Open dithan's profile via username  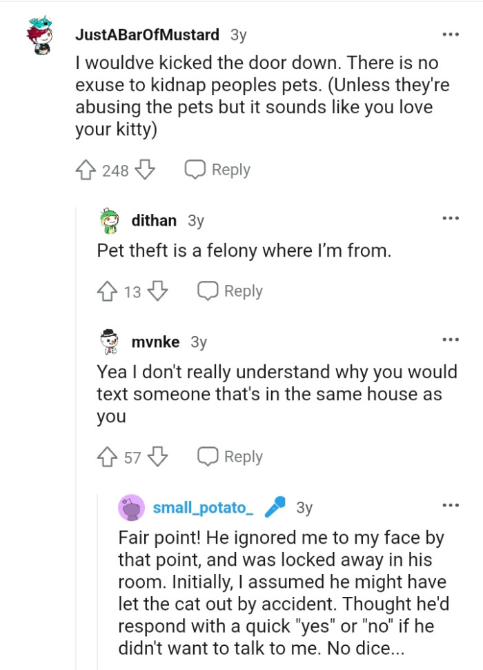[x=154, y=220]
